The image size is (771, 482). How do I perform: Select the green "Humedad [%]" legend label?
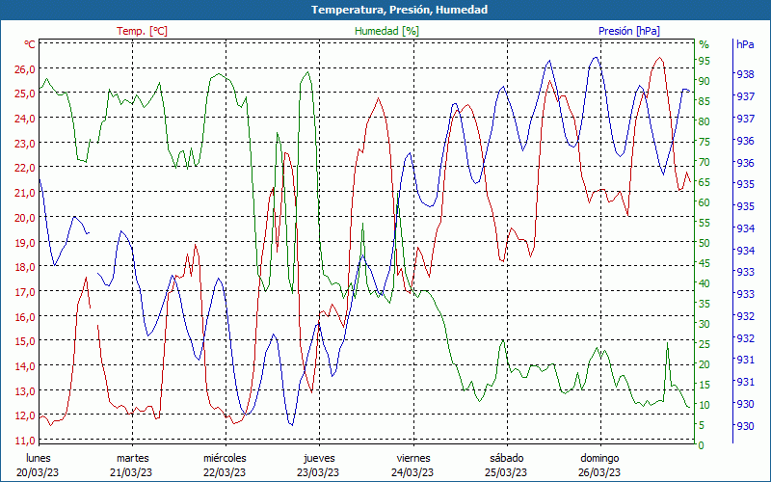[x=387, y=31]
